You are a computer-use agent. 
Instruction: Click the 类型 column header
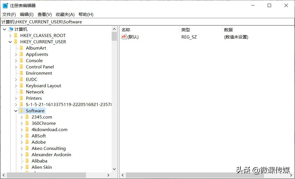[201, 30]
